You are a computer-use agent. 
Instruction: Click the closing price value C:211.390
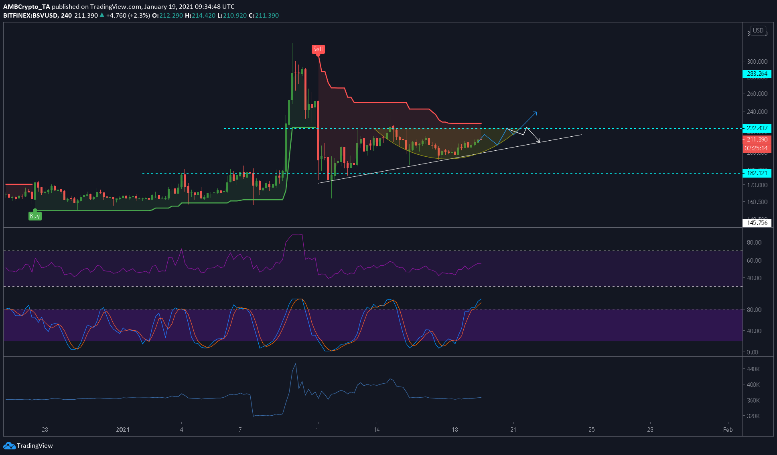(264, 15)
